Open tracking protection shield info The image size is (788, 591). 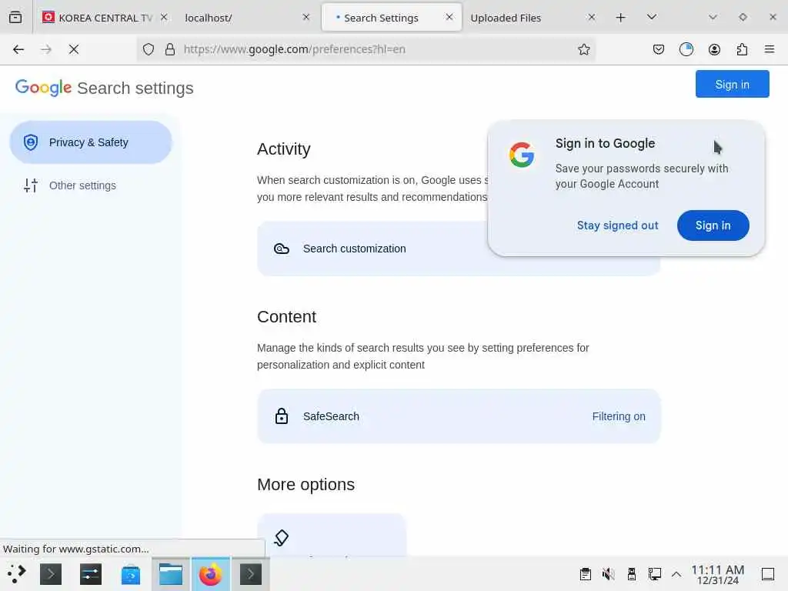click(149, 49)
